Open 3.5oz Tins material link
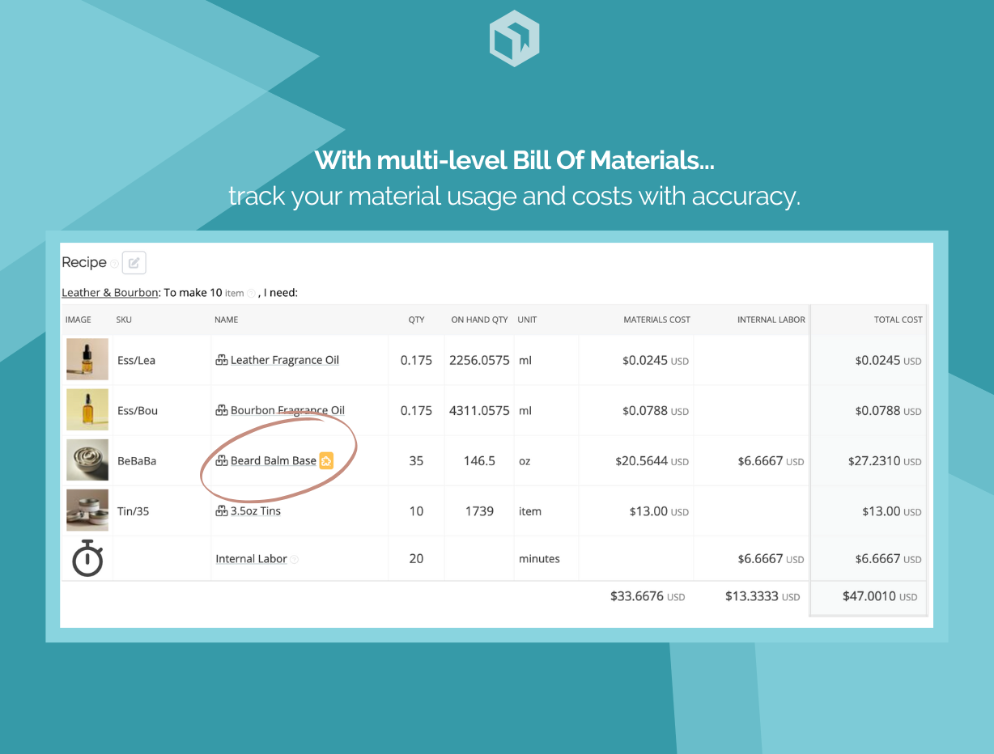994x754 pixels. [256, 510]
